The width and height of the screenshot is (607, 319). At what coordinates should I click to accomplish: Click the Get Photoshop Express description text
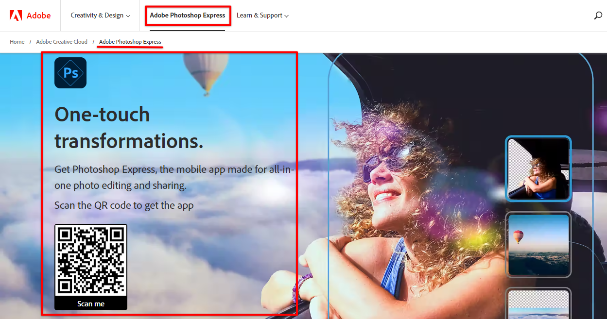click(x=174, y=177)
